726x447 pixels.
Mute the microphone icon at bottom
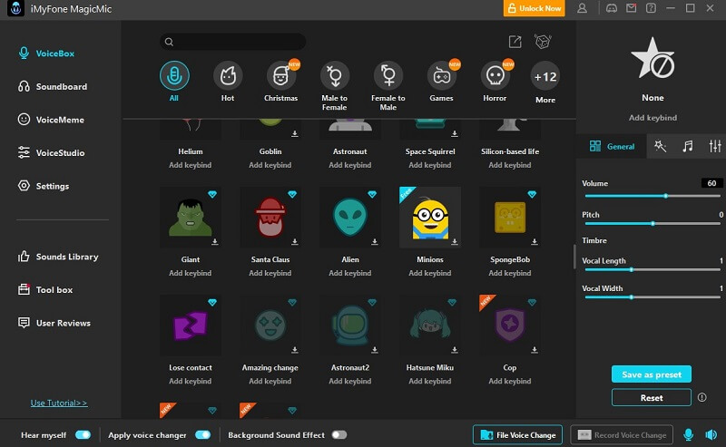point(688,435)
